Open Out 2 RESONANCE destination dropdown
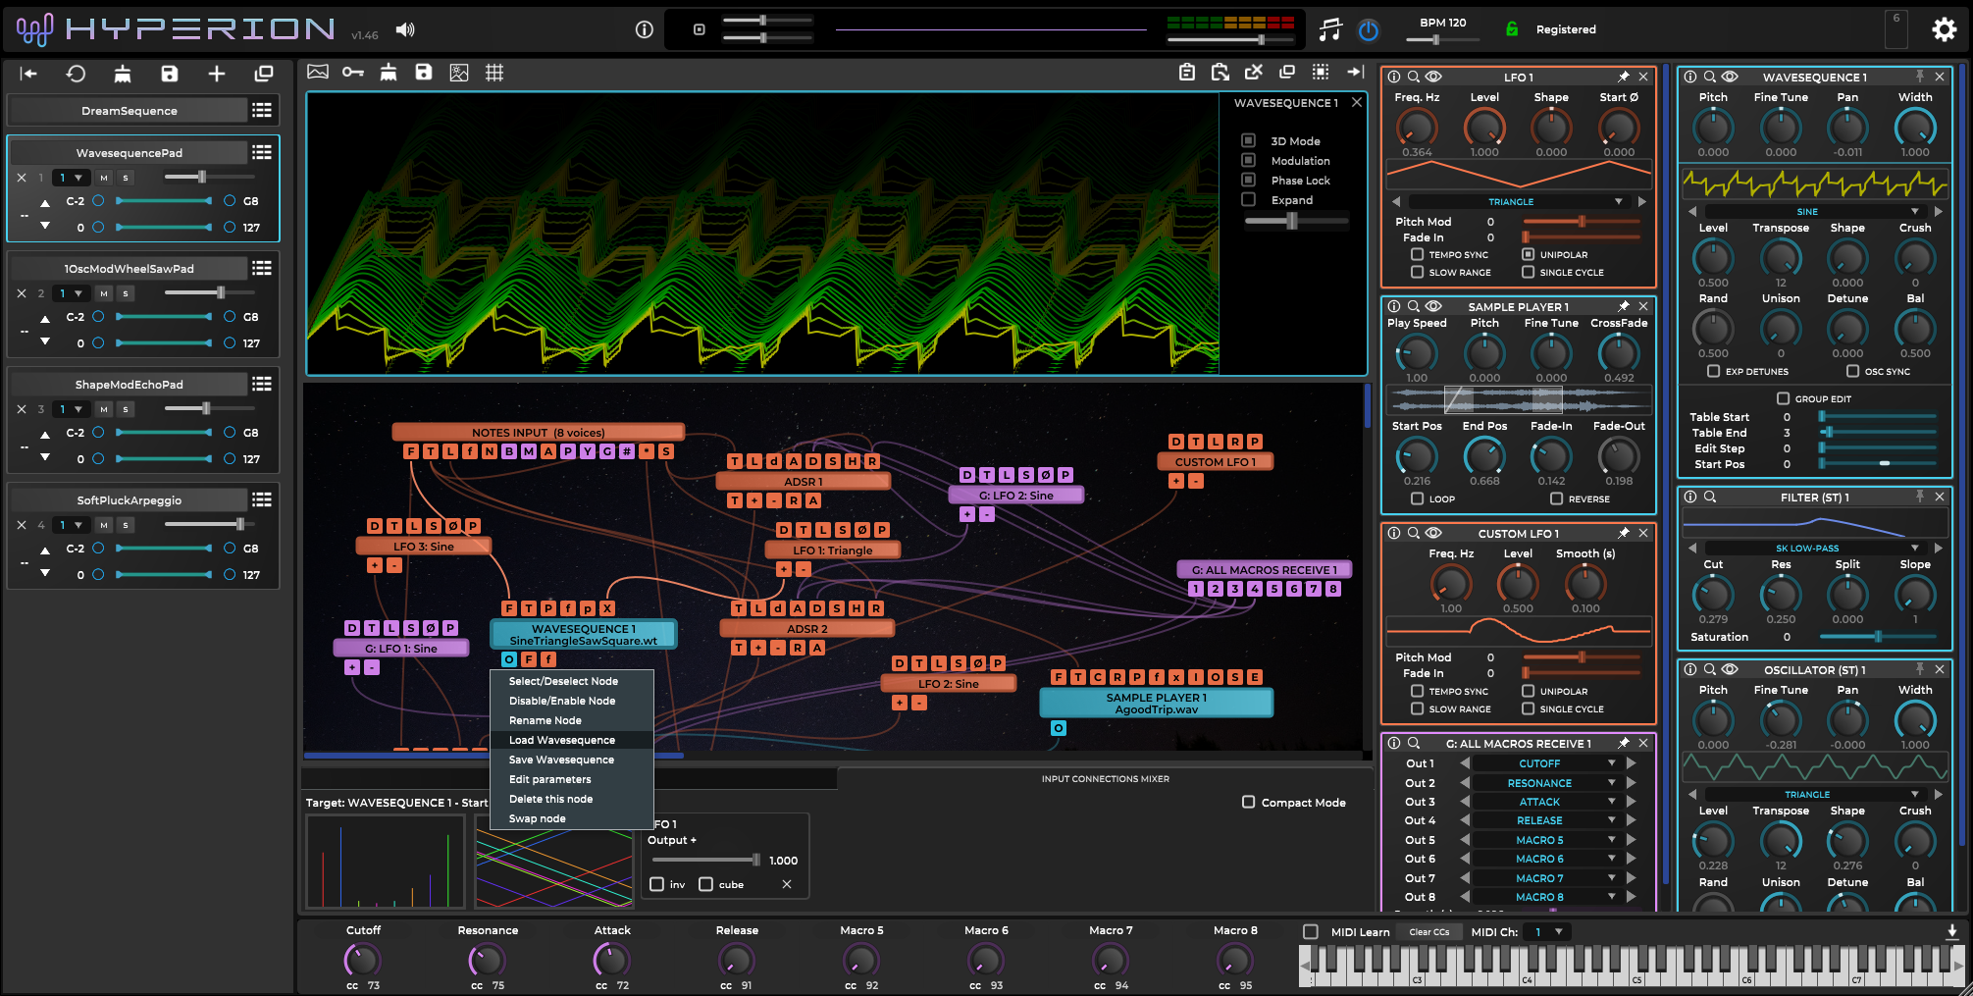Screen dimensions: 1973x996 (1545, 782)
